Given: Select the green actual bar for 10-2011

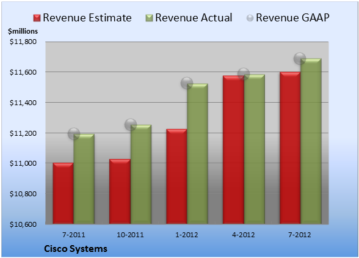Looking at the screenshot, I should [x=141, y=174].
